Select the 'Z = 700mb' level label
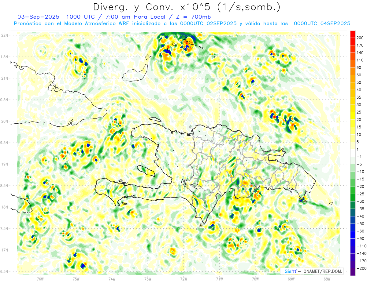This screenshot has height=283, width=367. [x=193, y=16]
